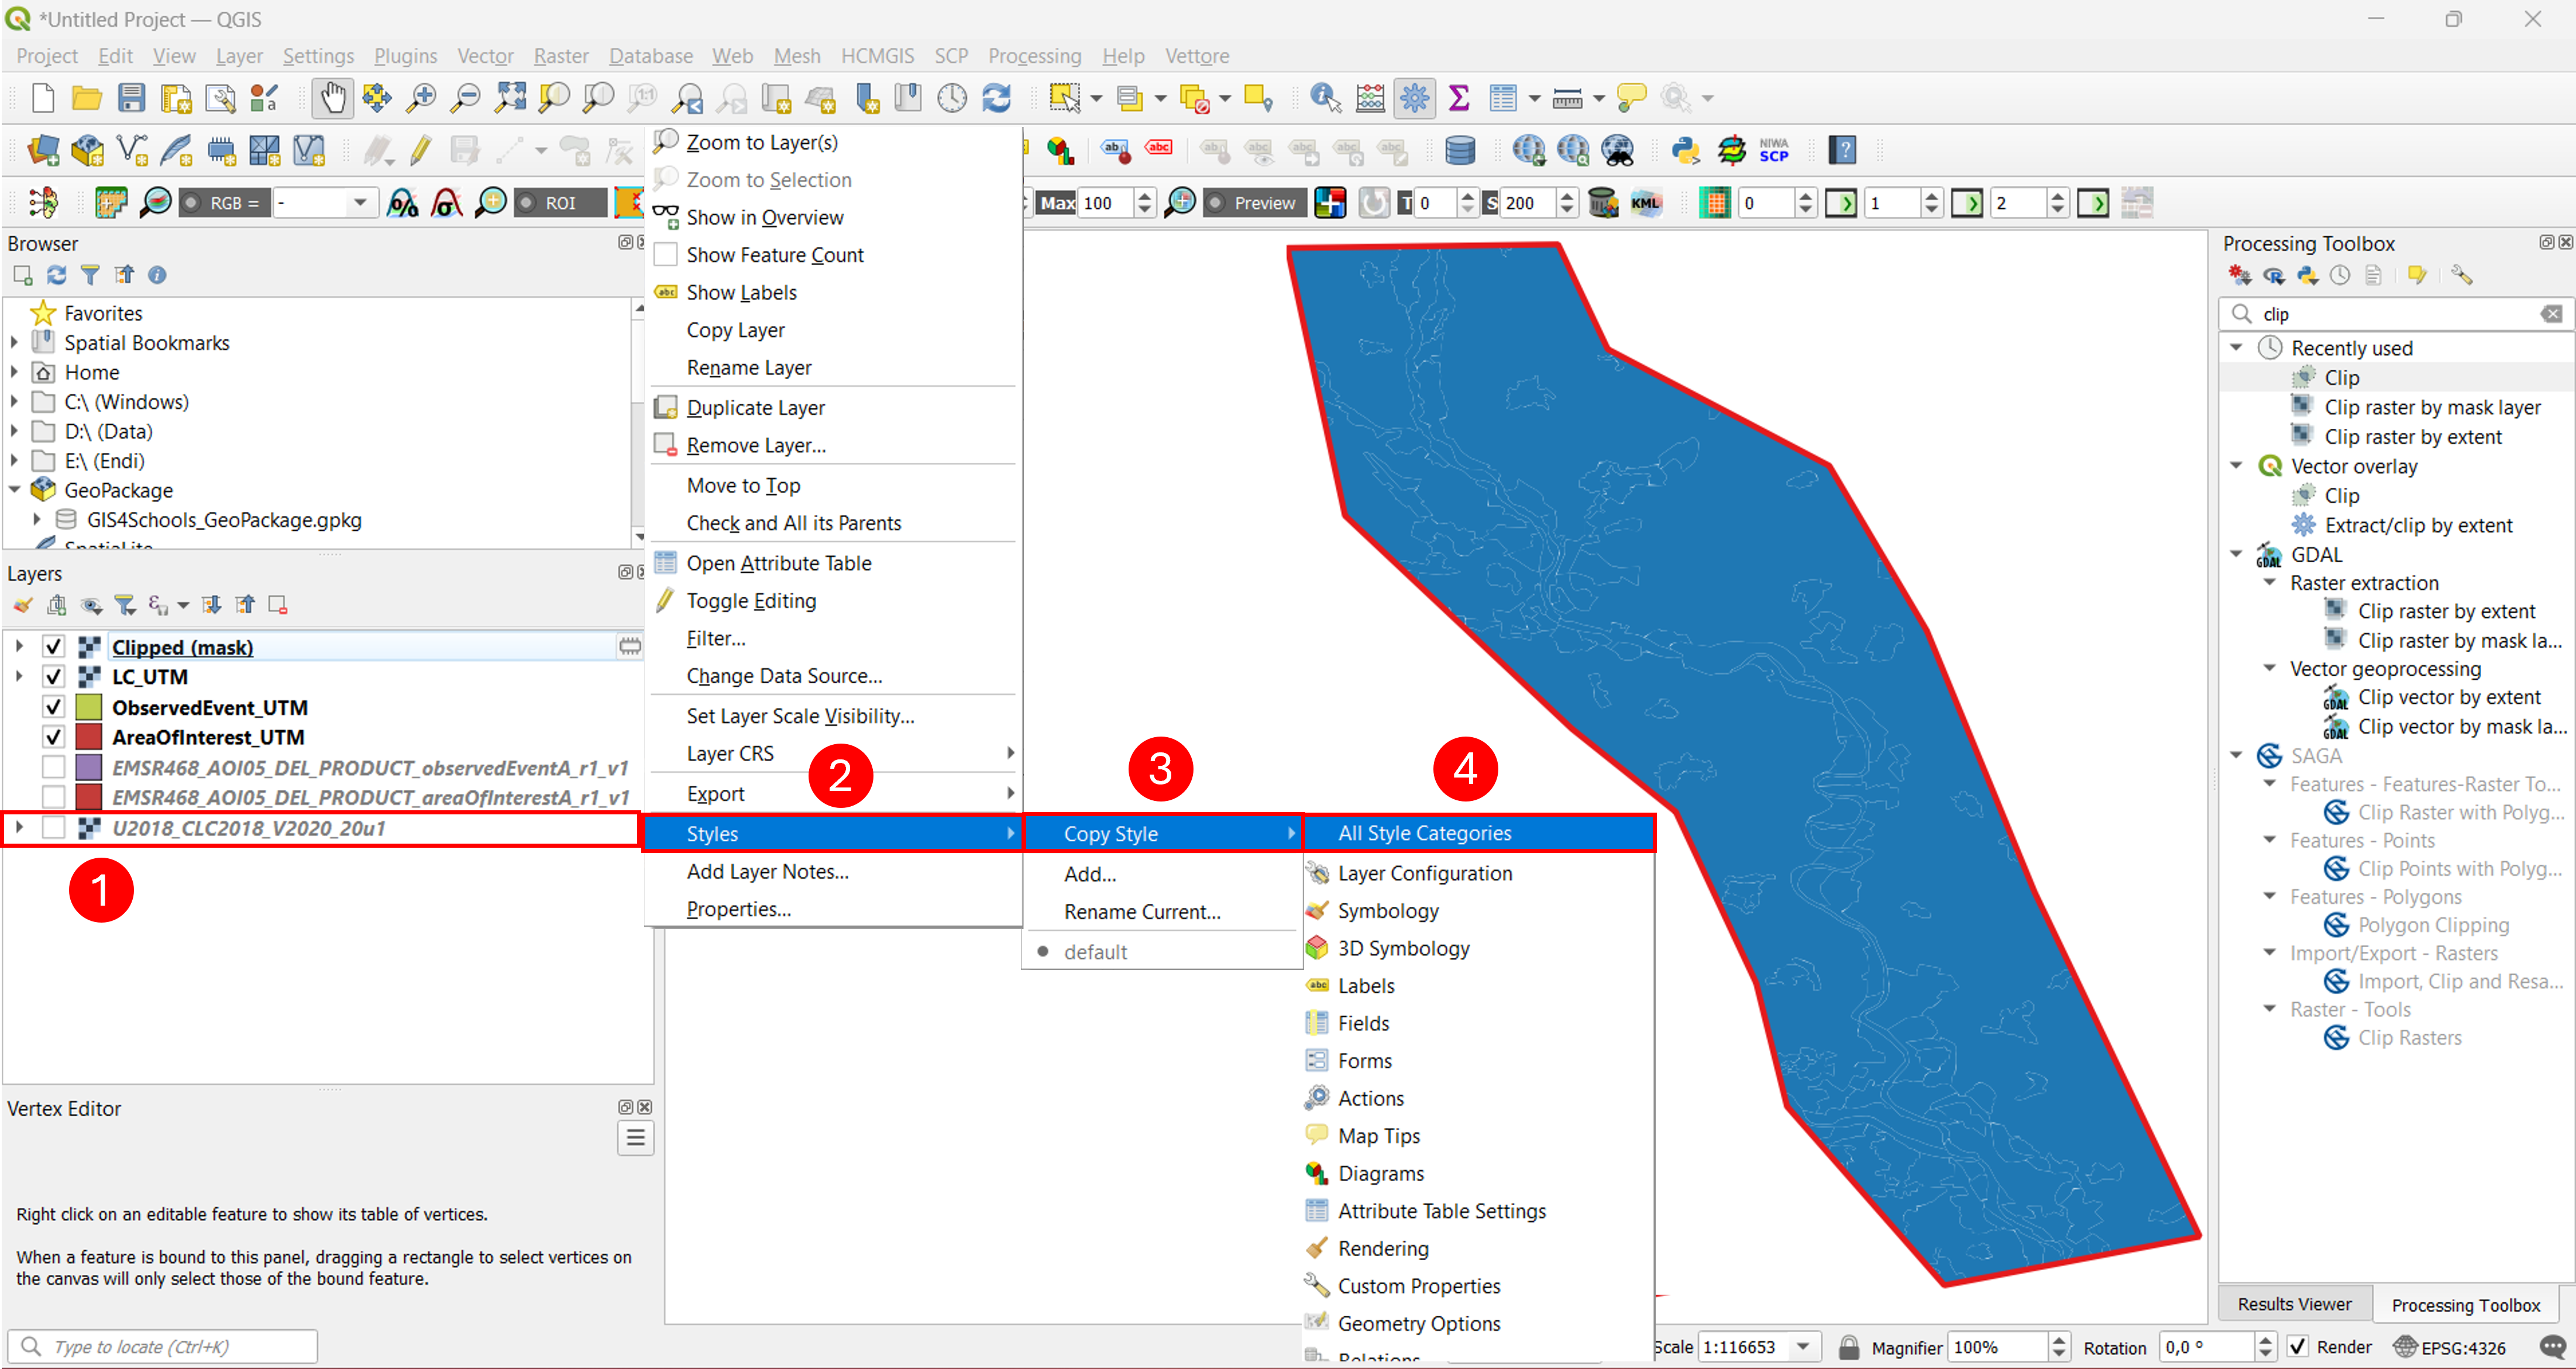
Task: Click the Zoom Full extent icon
Action: (510, 98)
